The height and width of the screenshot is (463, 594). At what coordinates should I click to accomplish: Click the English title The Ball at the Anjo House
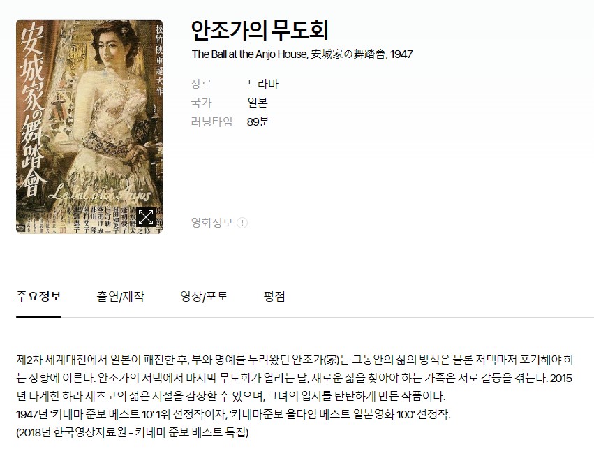[249, 54]
